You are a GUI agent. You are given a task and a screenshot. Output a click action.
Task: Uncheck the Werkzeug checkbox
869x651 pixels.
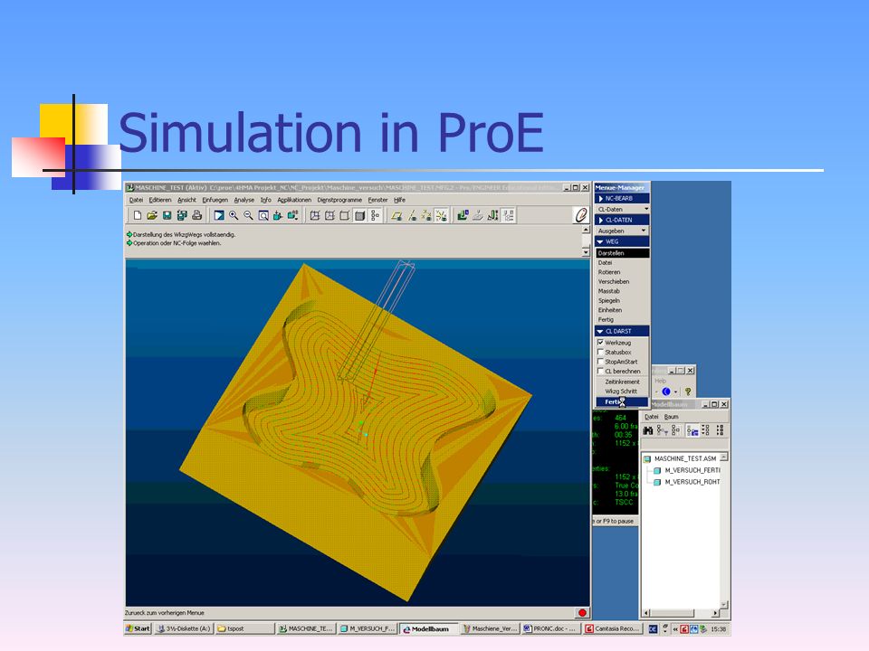coord(600,343)
